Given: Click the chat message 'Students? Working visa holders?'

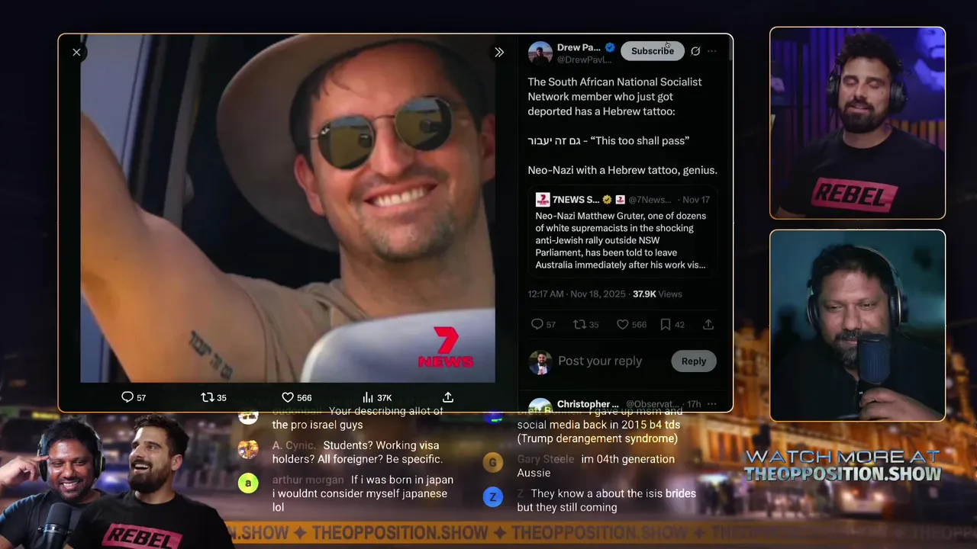Looking at the screenshot, I should click(x=358, y=452).
